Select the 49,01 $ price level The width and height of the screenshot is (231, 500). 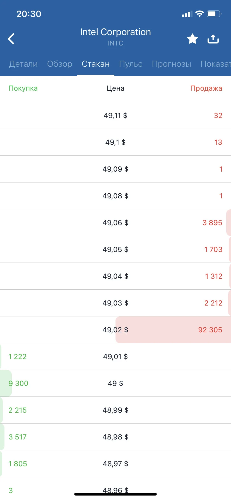tap(116, 357)
